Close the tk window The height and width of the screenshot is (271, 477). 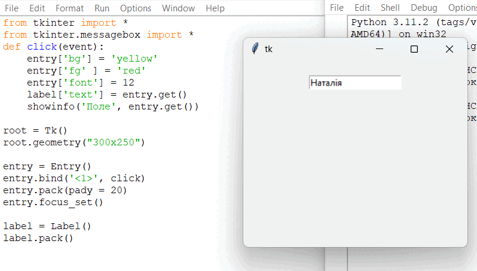tap(450, 48)
